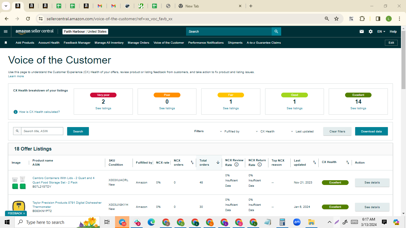406x228 pixels.
Task: See listings under Very poor
Action: click(103, 108)
